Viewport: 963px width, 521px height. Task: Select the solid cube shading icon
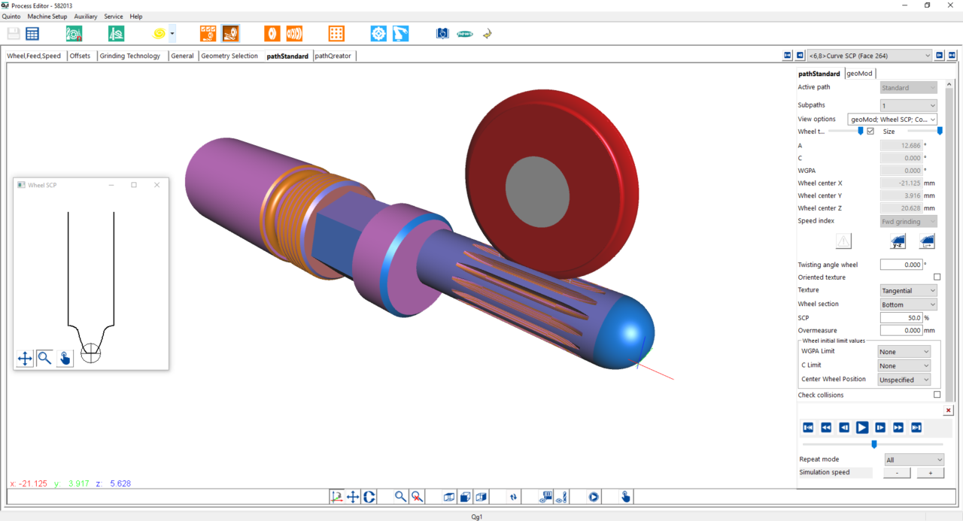(466, 496)
